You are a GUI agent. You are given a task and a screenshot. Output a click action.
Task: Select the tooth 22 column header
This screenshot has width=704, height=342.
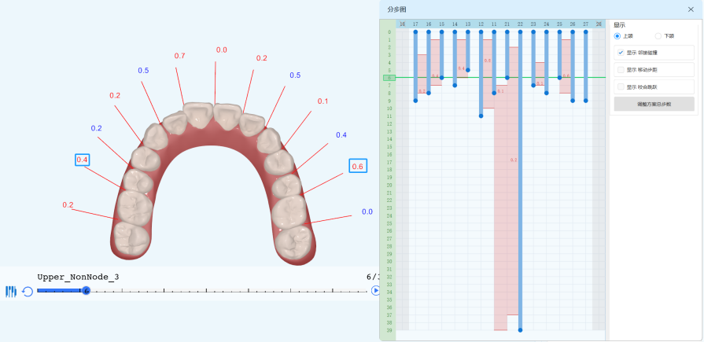[520, 24]
